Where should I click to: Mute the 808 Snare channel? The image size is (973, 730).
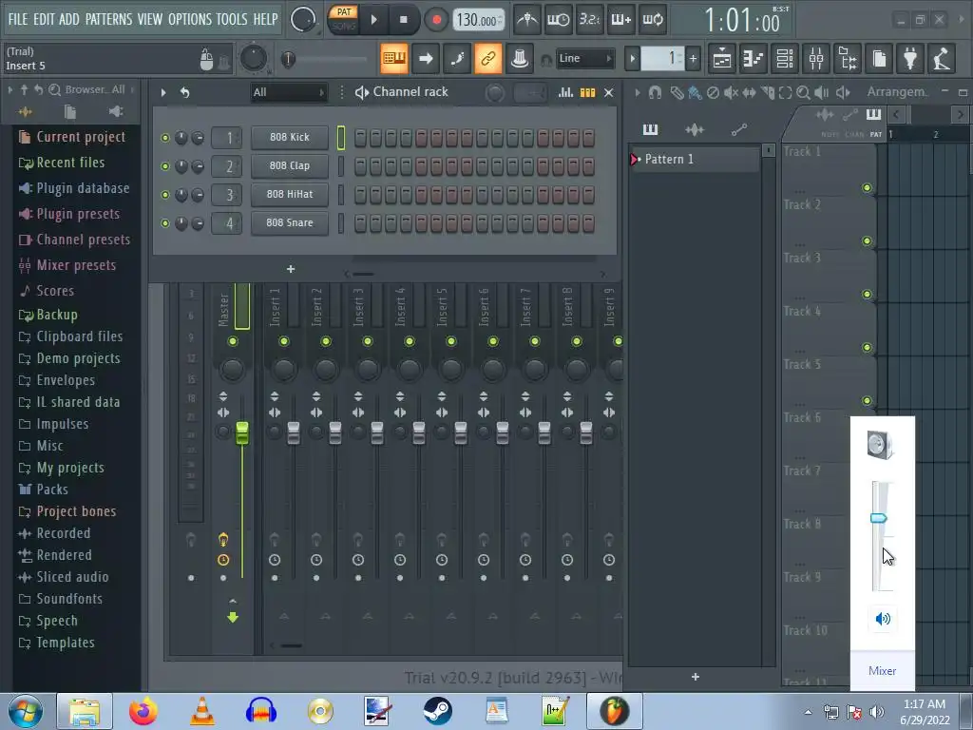(165, 223)
